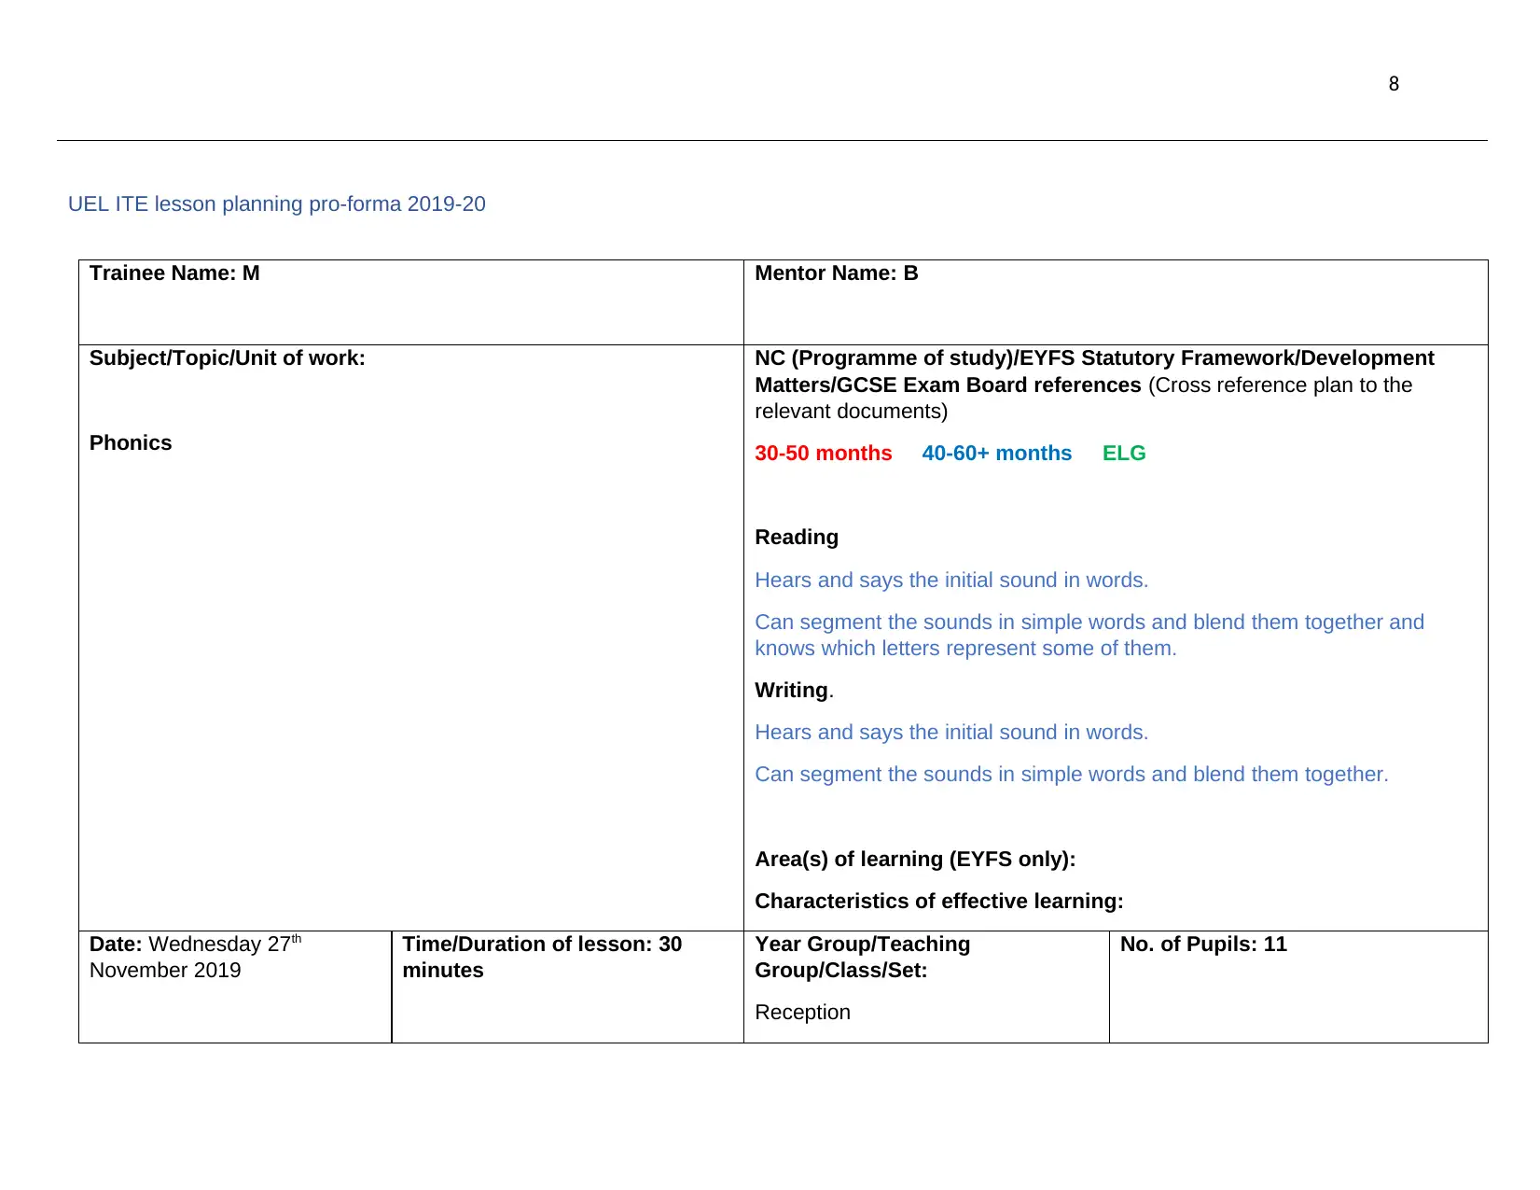The height and width of the screenshot is (1190, 1540).
Task: Click the 'Date: Wednesday 27th November 2019' cell
Action: tap(235, 987)
